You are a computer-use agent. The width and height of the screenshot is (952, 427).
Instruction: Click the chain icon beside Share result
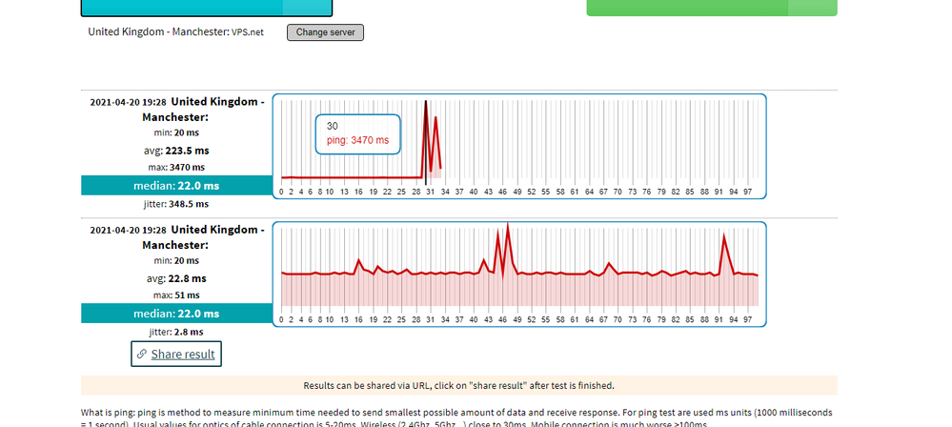(x=142, y=354)
